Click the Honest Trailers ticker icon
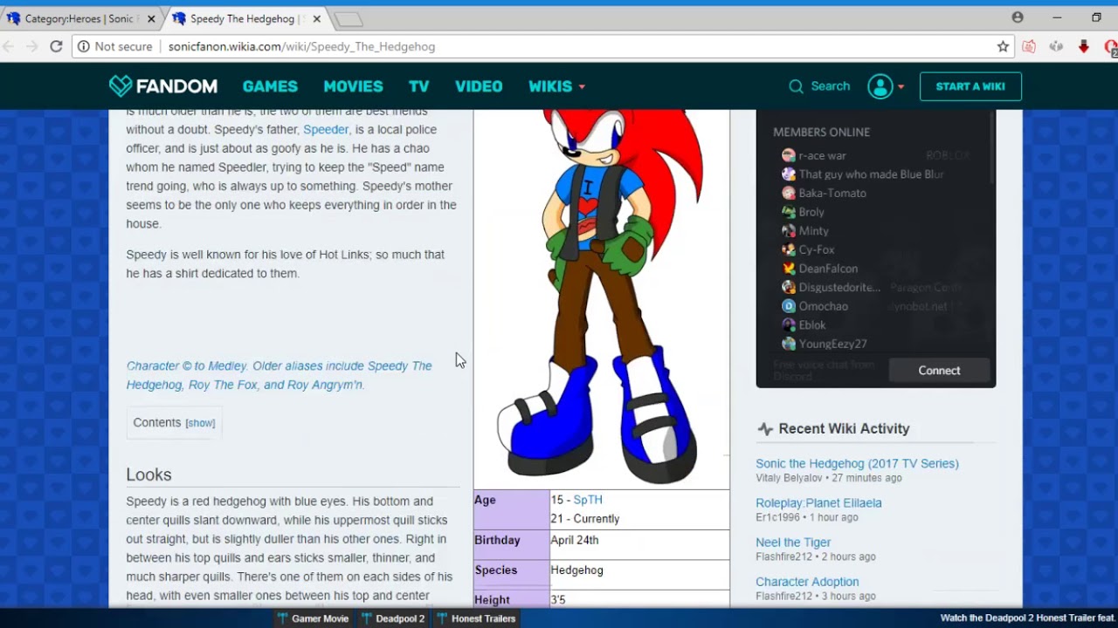 [x=443, y=618]
